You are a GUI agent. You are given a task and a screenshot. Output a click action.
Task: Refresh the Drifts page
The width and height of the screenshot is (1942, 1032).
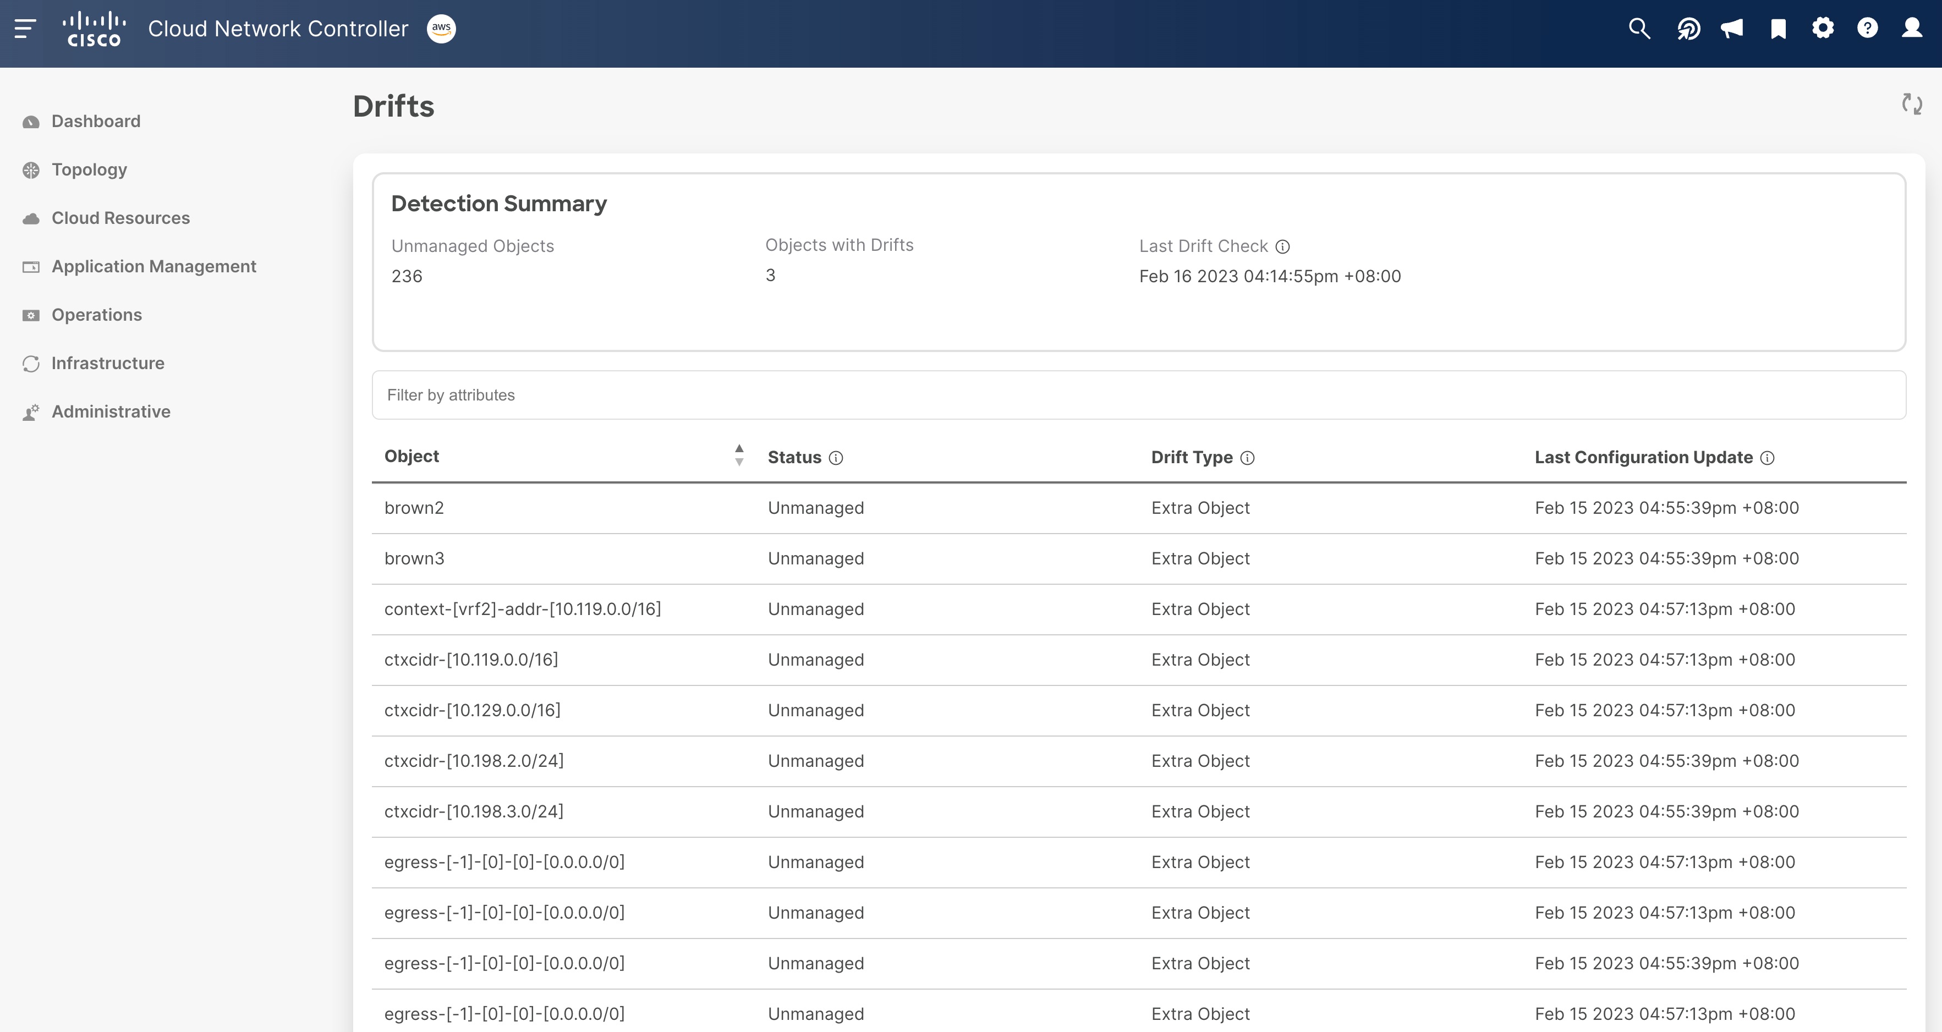click(1912, 104)
